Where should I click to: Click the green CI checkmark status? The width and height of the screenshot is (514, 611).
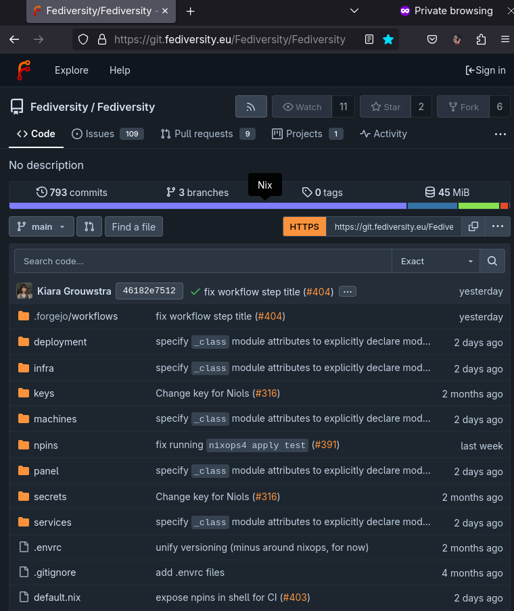195,292
